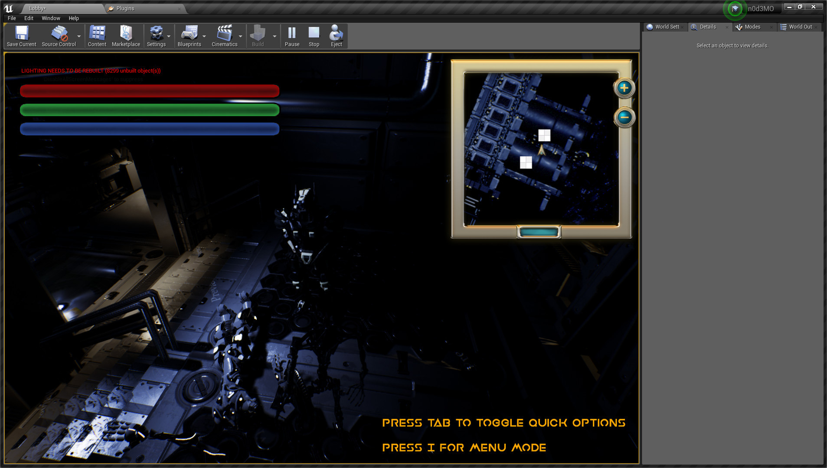Expand the Blueprints dropdown arrow
Image resolution: width=827 pixels, height=468 pixels.
tap(204, 36)
